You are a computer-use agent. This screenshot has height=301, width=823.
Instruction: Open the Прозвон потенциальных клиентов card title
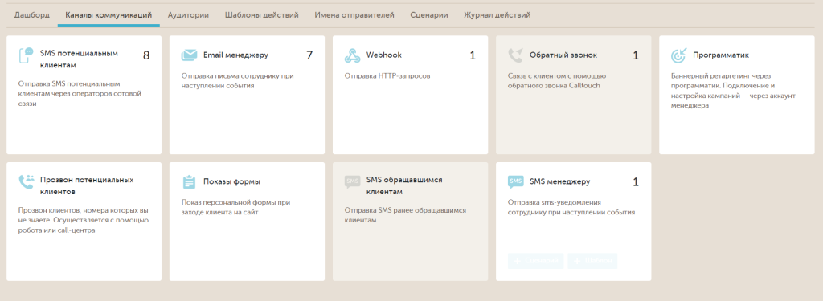pos(87,185)
